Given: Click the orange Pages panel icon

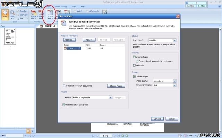Looking at the screenshot, I should (28, 131).
